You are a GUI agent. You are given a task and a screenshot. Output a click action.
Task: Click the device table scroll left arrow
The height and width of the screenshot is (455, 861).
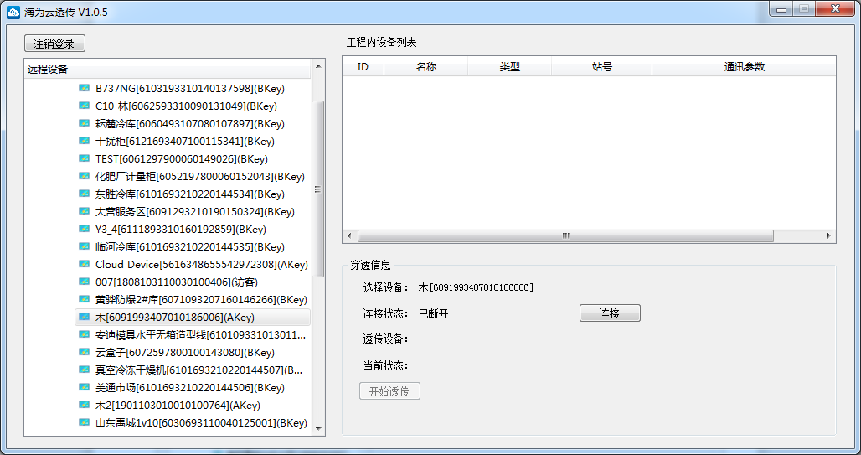tap(350, 235)
